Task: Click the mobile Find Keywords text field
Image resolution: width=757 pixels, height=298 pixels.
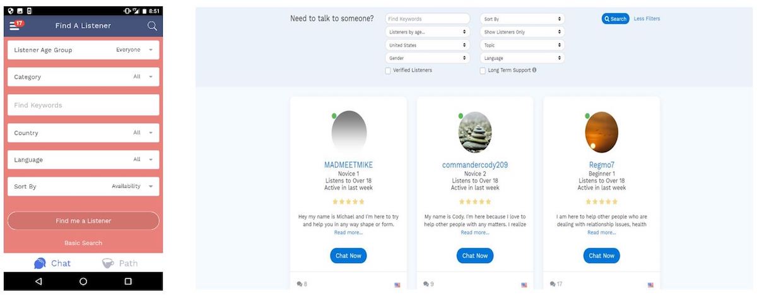Action: coord(83,105)
